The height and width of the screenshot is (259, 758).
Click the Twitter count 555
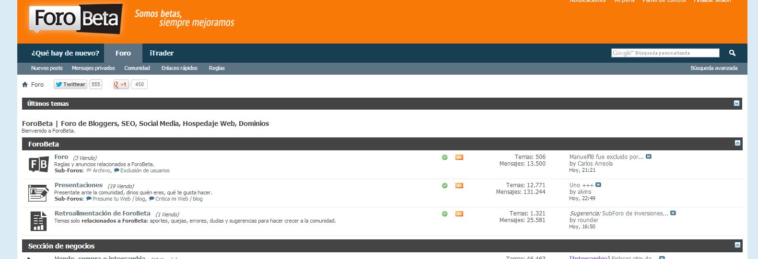(x=96, y=84)
